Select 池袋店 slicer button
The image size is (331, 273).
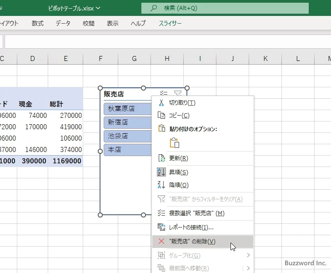(x=128, y=136)
